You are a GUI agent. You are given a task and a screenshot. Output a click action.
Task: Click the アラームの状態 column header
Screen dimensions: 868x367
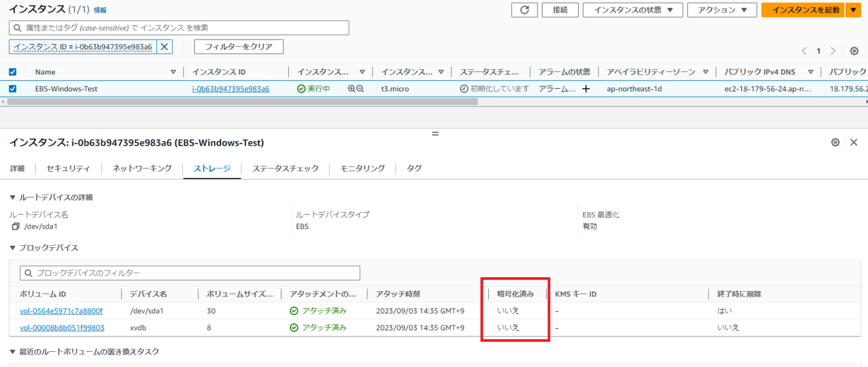(x=564, y=72)
